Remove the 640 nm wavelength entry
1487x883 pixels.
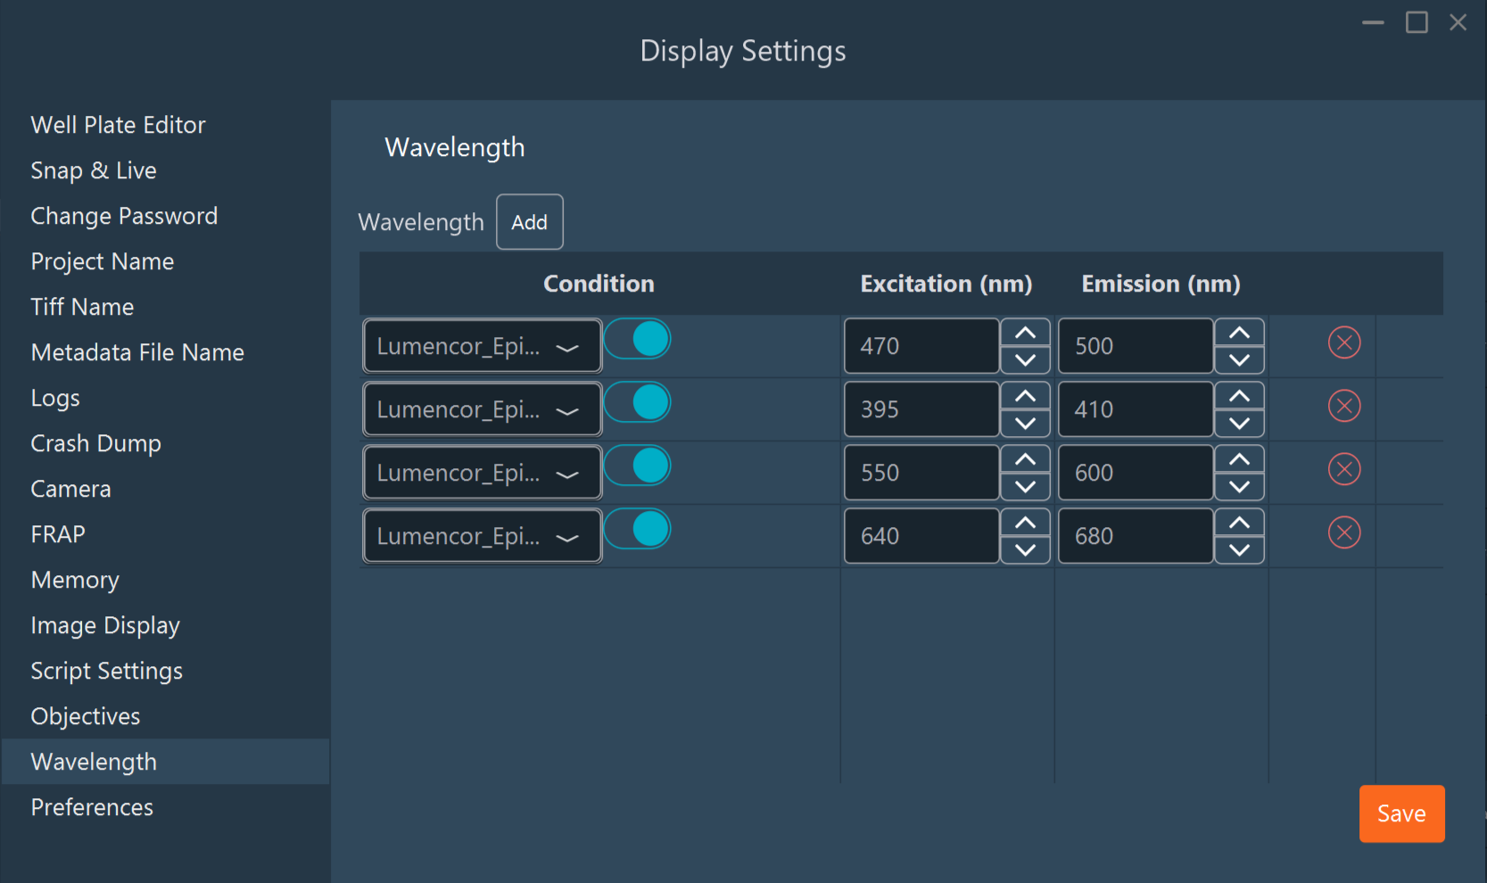tap(1344, 532)
